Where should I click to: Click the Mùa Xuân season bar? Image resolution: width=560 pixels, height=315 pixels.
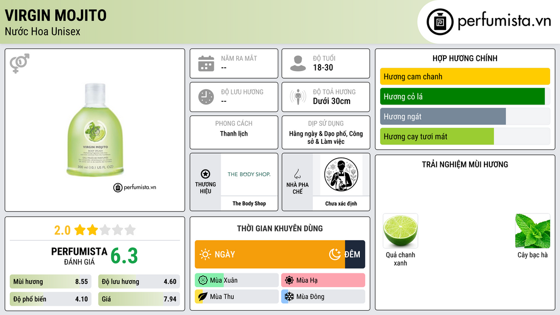coord(237,281)
